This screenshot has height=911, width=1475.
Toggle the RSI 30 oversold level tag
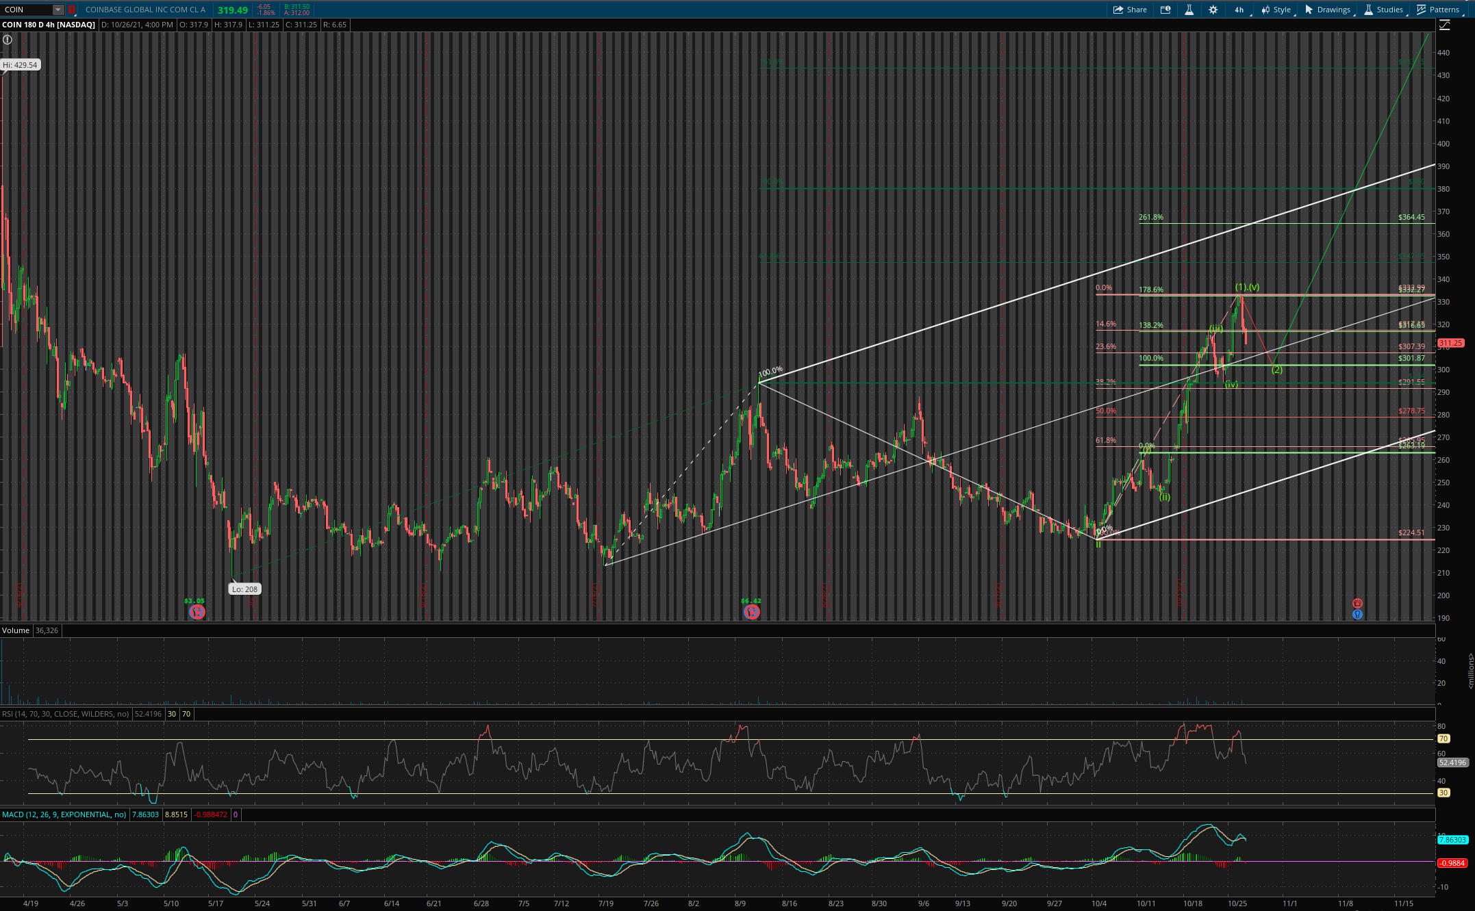pos(172,714)
